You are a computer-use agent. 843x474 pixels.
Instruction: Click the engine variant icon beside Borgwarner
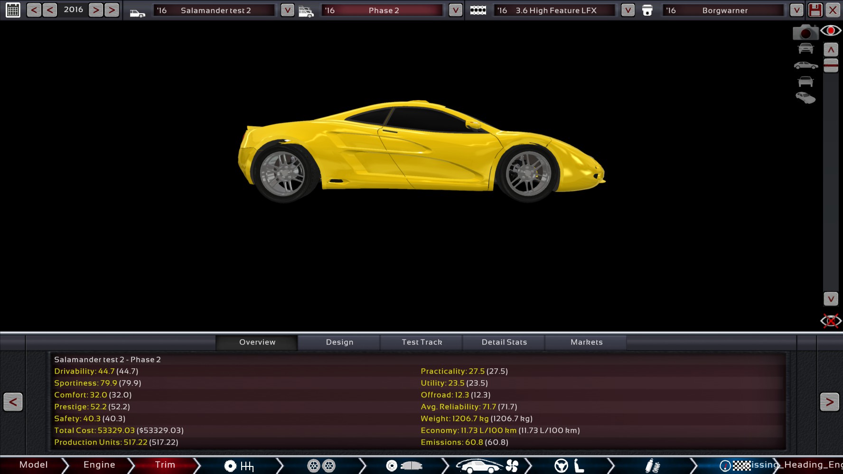(647, 10)
